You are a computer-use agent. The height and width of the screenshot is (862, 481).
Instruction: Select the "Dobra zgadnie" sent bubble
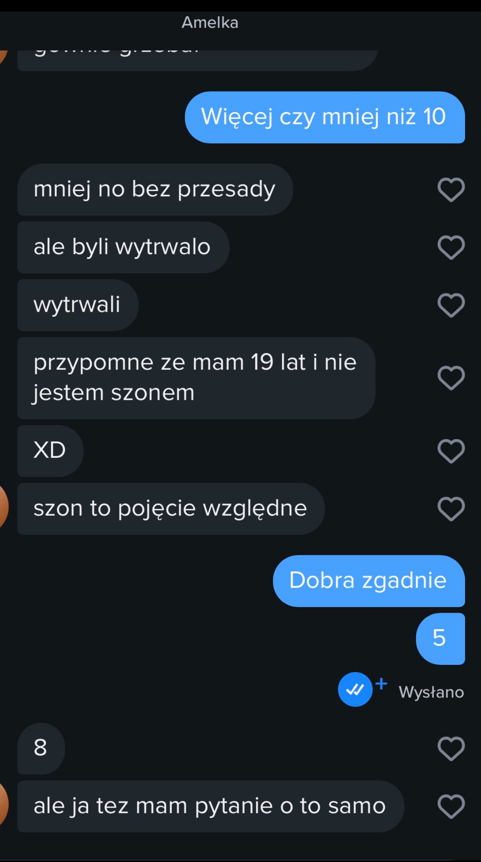pos(369,581)
